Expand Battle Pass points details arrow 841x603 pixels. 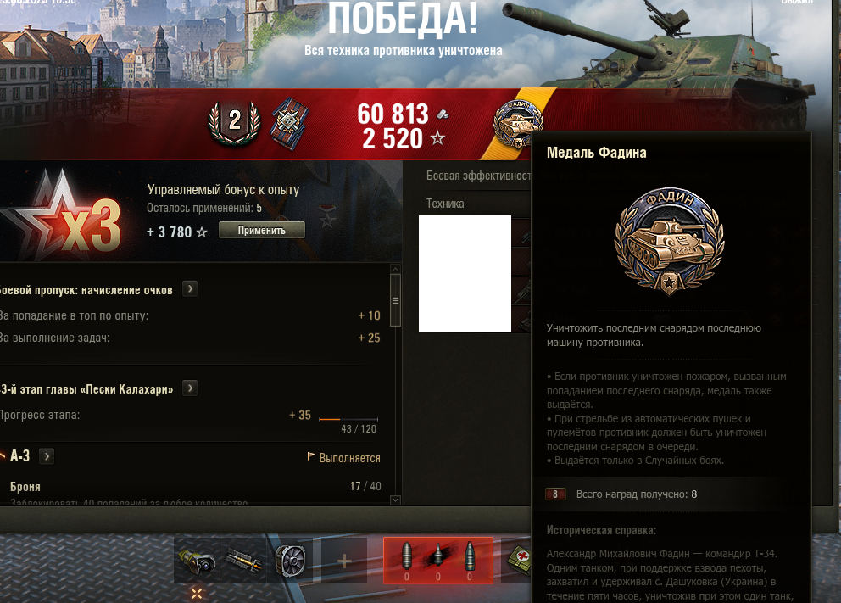click(190, 289)
